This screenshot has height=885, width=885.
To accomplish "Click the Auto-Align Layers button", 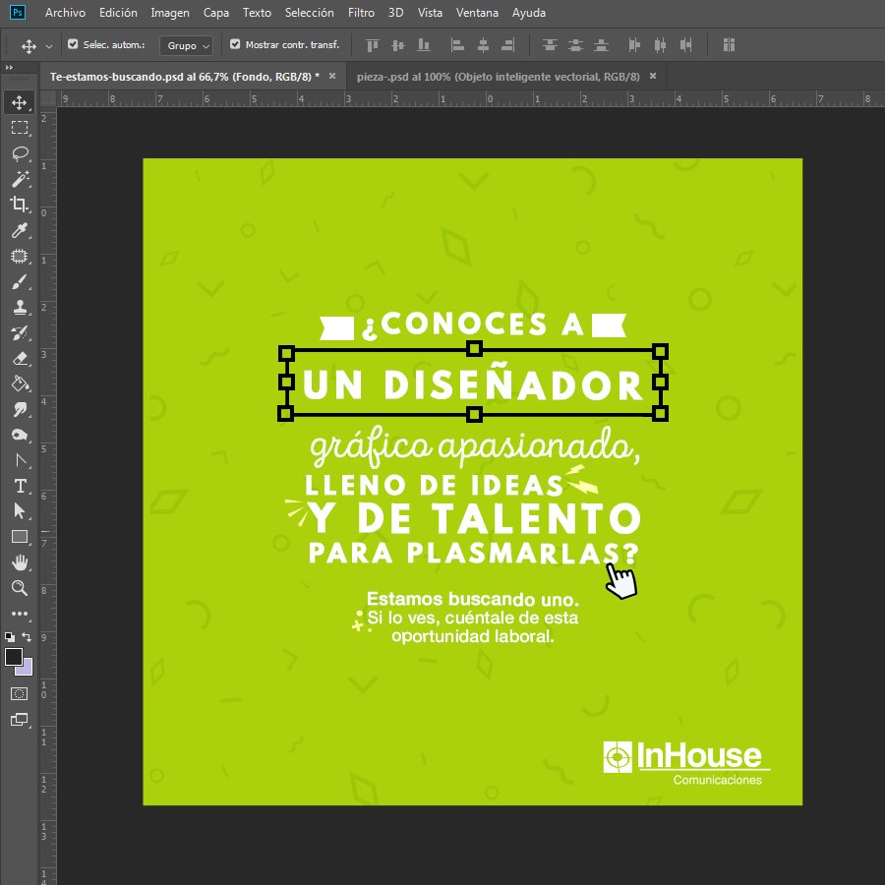I will click(729, 45).
